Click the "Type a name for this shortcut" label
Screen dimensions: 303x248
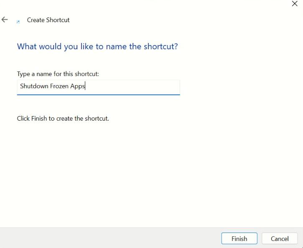[58, 74]
